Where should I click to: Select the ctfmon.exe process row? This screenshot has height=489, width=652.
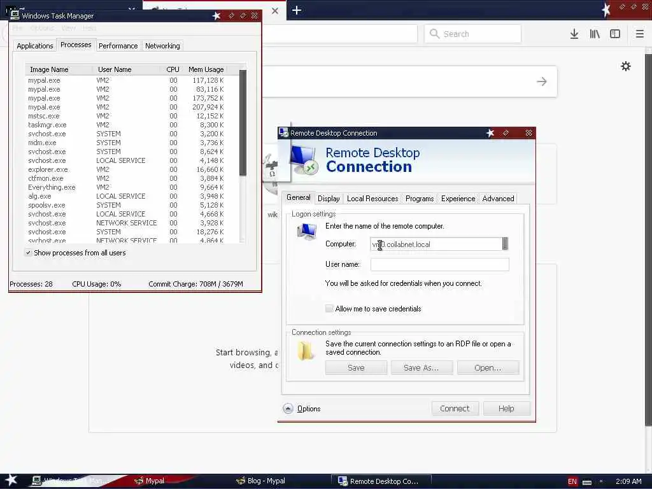132,178
